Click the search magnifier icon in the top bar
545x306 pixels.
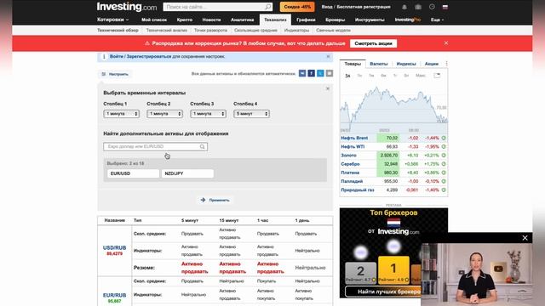click(268, 7)
